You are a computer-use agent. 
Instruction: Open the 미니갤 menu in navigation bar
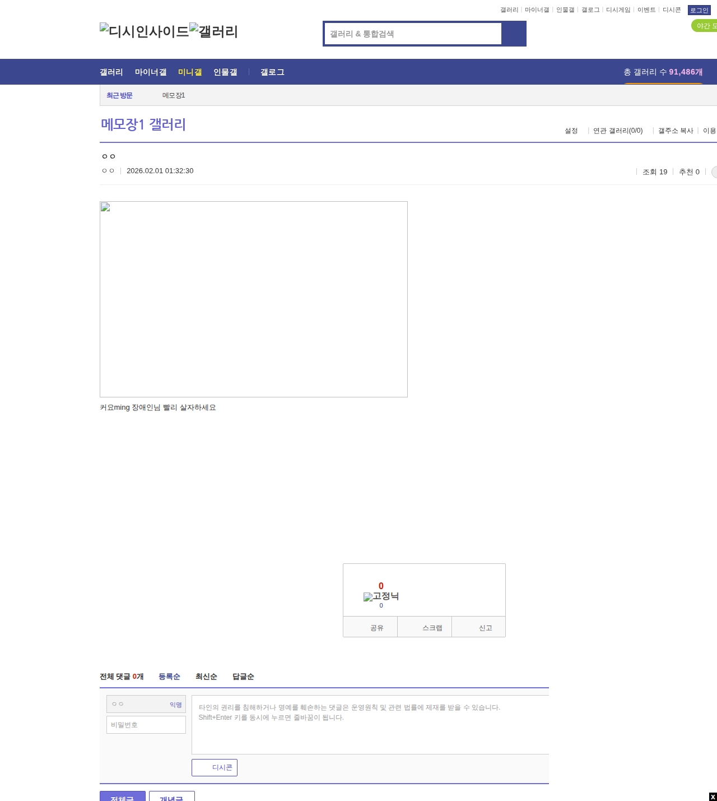click(x=190, y=72)
